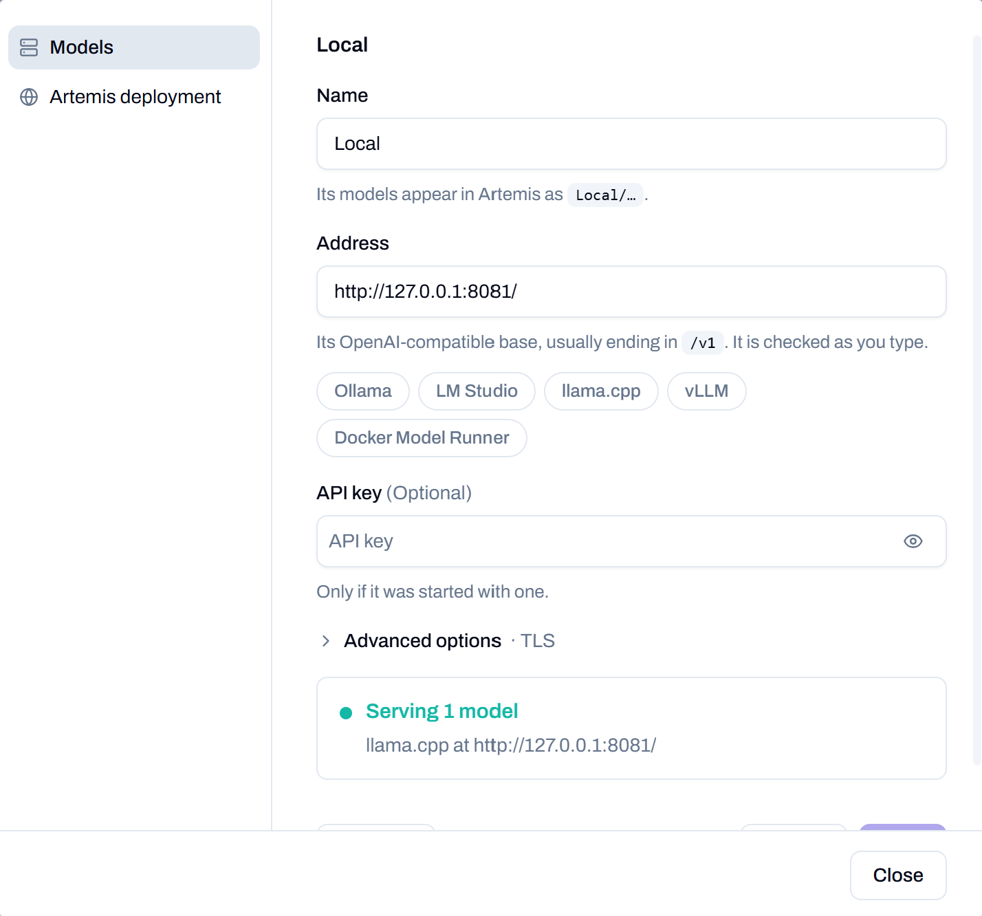Expand Advanced options chevron

tap(326, 641)
